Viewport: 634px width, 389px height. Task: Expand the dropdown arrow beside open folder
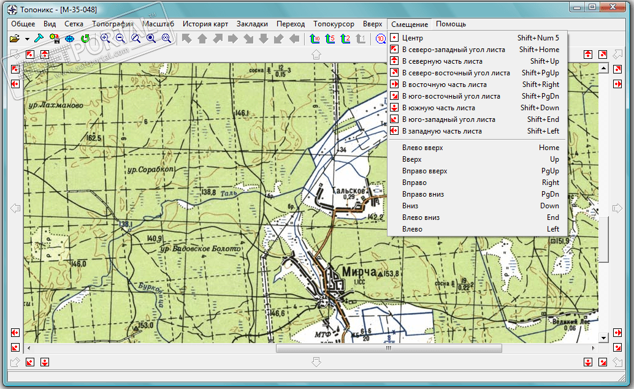pyautogui.click(x=28, y=39)
